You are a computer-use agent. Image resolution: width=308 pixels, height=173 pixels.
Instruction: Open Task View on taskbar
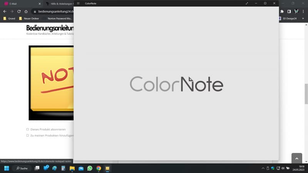pyautogui.click(x=37, y=168)
